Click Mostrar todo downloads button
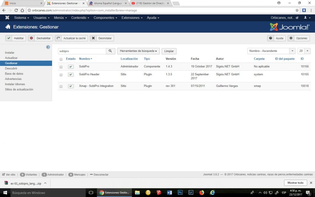The image size is (315, 197). click(x=295, y=183)
